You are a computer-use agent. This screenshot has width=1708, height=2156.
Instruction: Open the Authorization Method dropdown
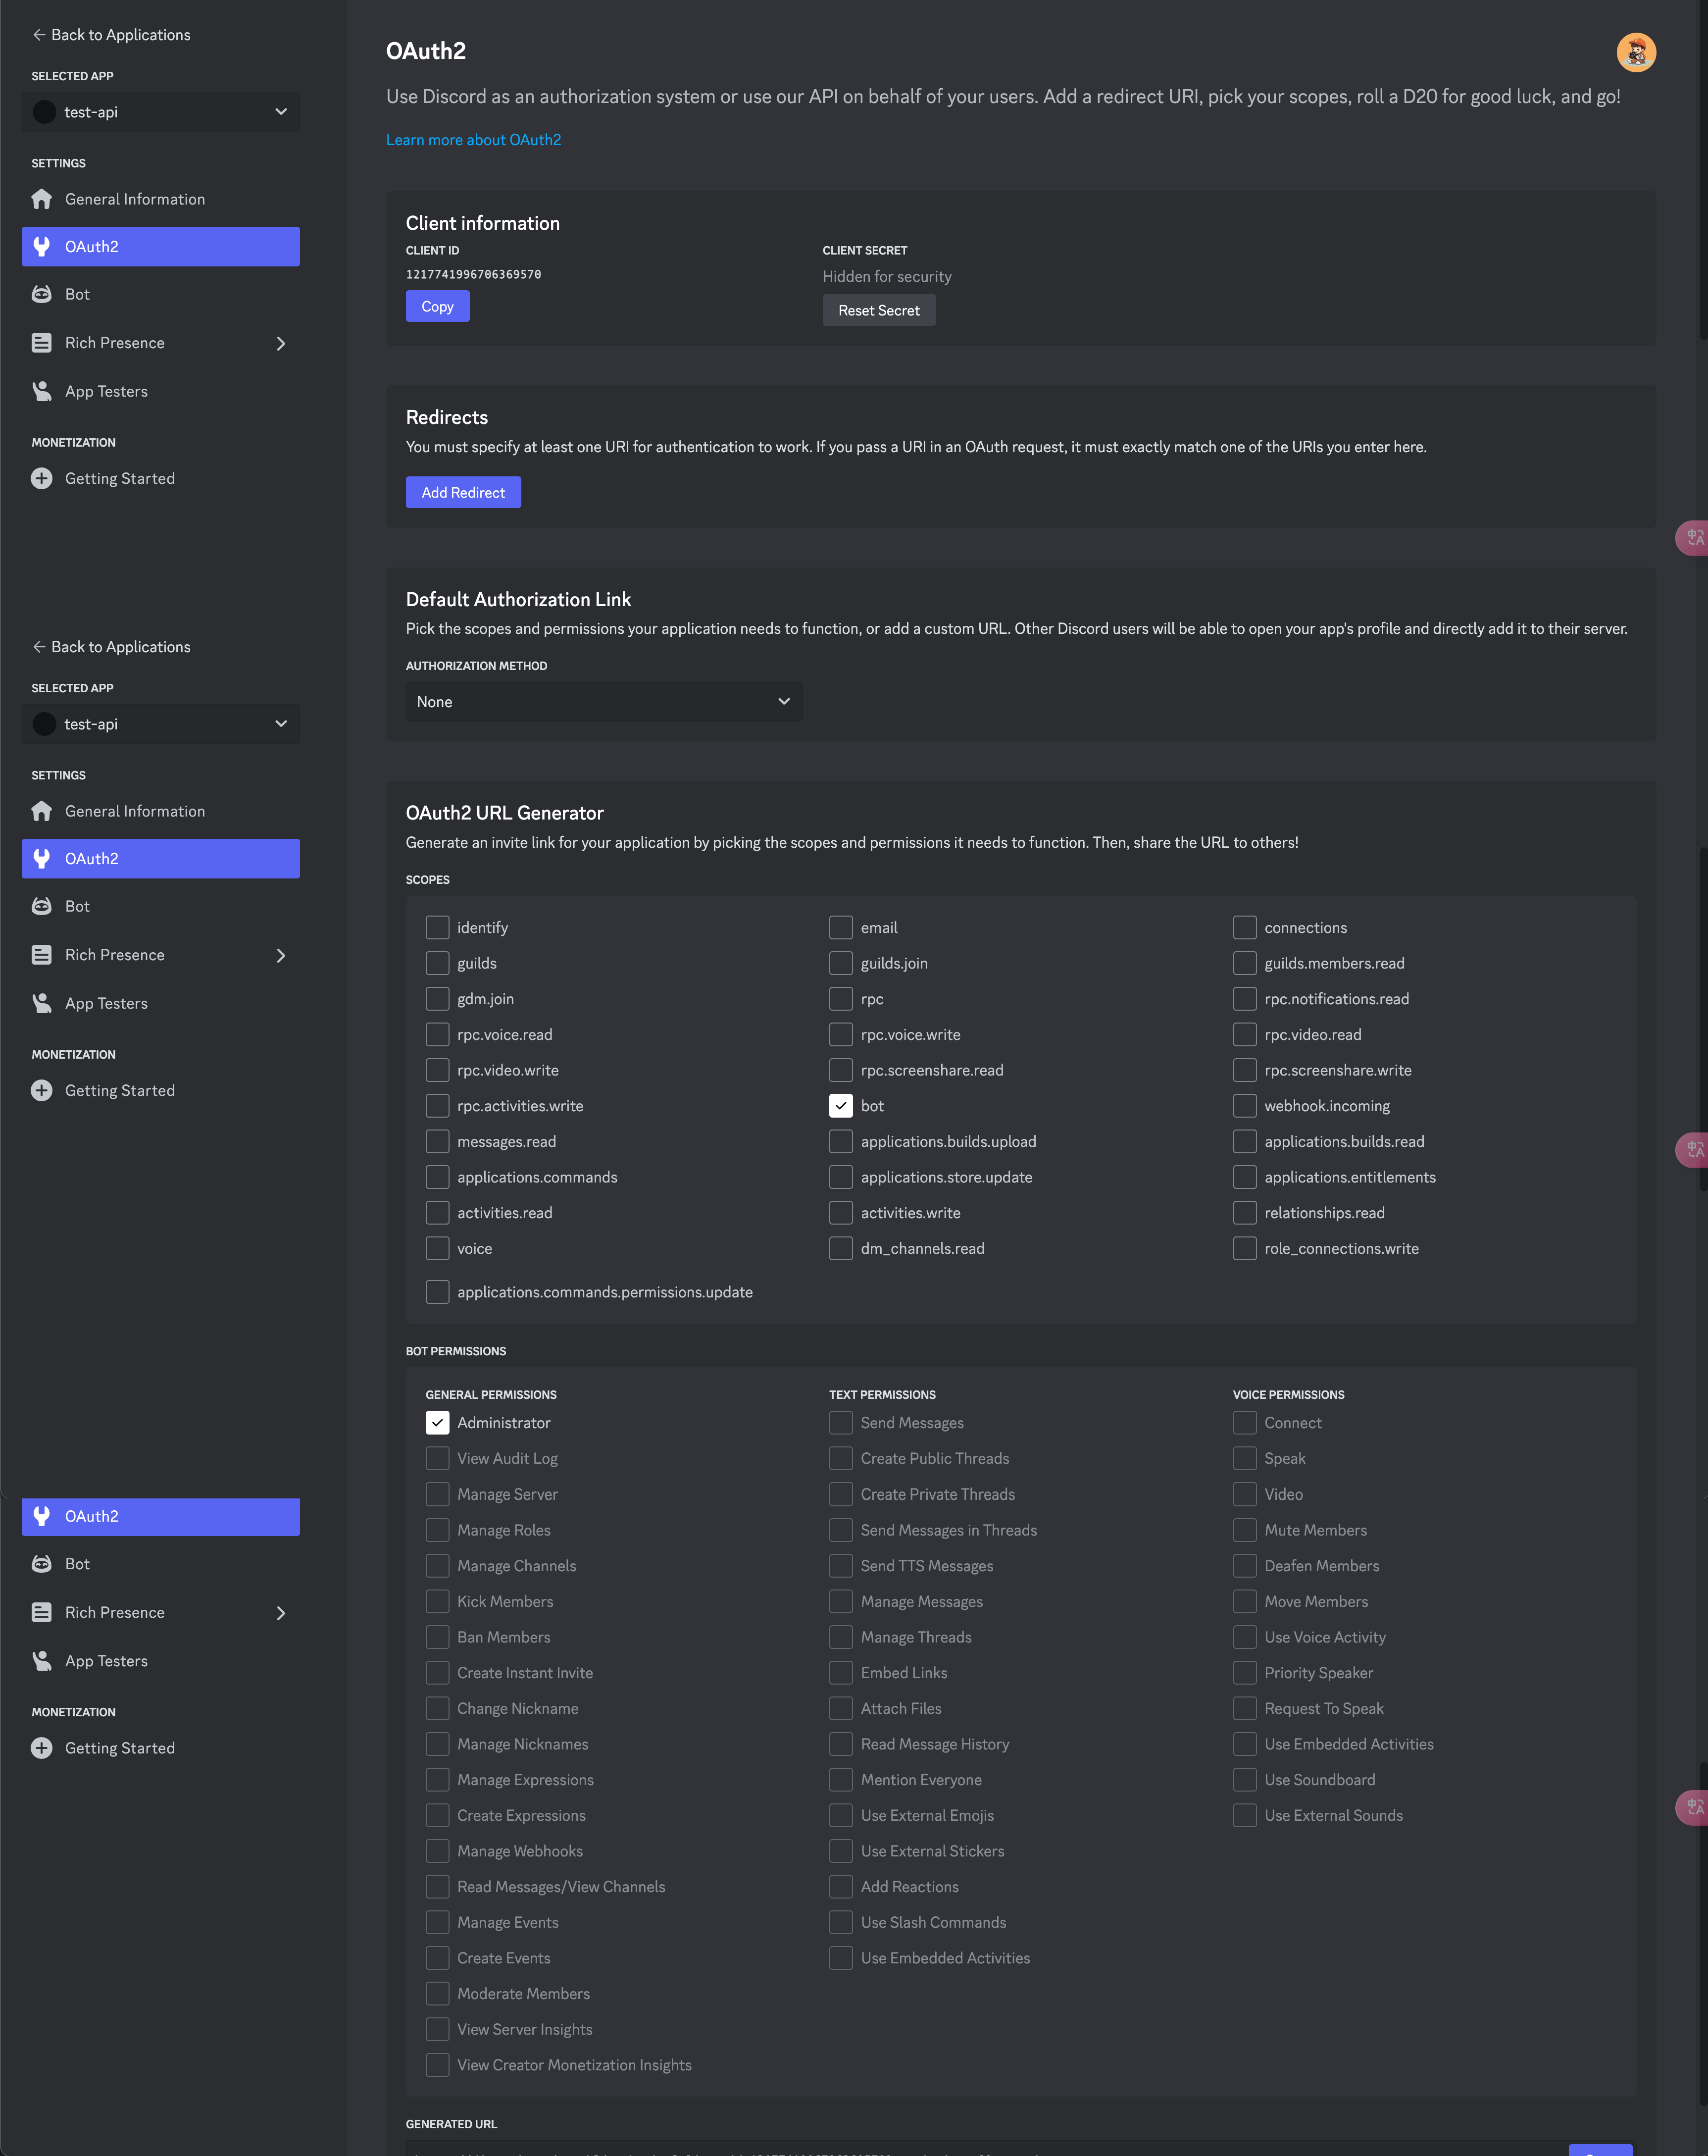coord(604,702)
